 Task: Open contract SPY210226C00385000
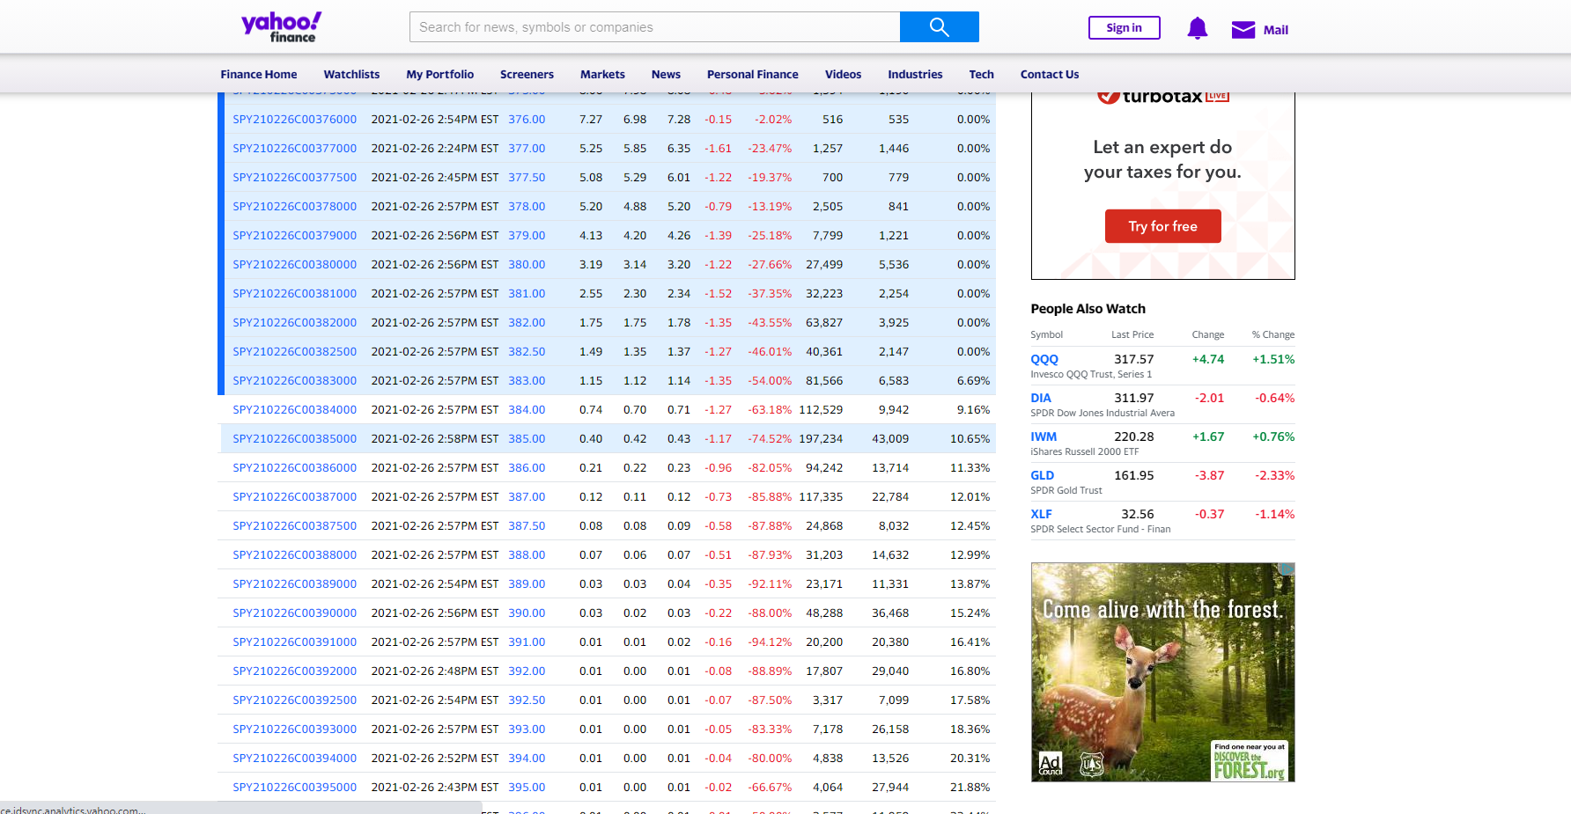click(x=294, y=439)
